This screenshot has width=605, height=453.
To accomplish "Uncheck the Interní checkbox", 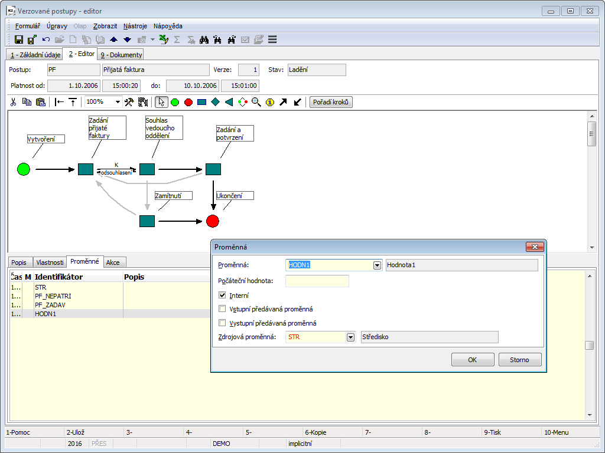I will [222, 295].
